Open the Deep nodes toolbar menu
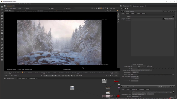 point(2,39)
